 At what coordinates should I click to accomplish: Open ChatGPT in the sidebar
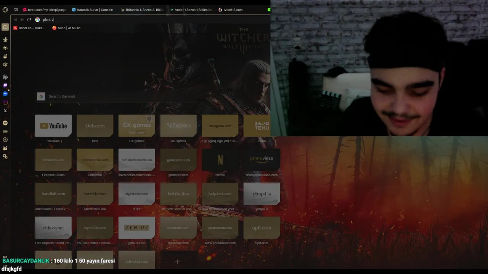point(5,77)
